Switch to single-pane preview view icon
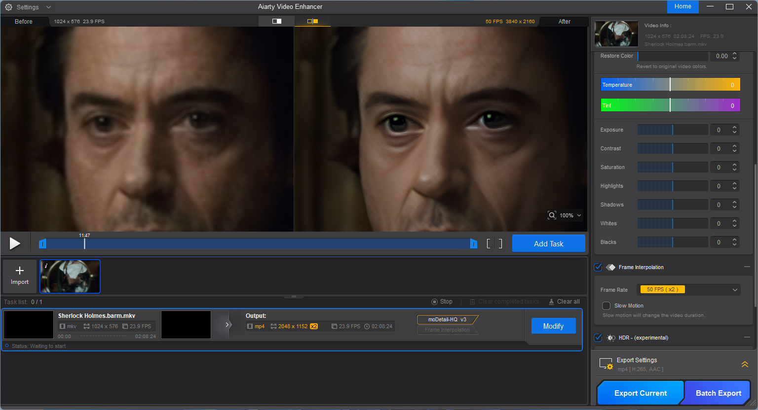 click(277, 21)
